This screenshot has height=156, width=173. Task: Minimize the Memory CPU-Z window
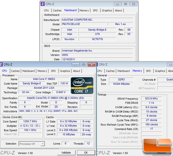pyautogui.click(x=170, y=65)
